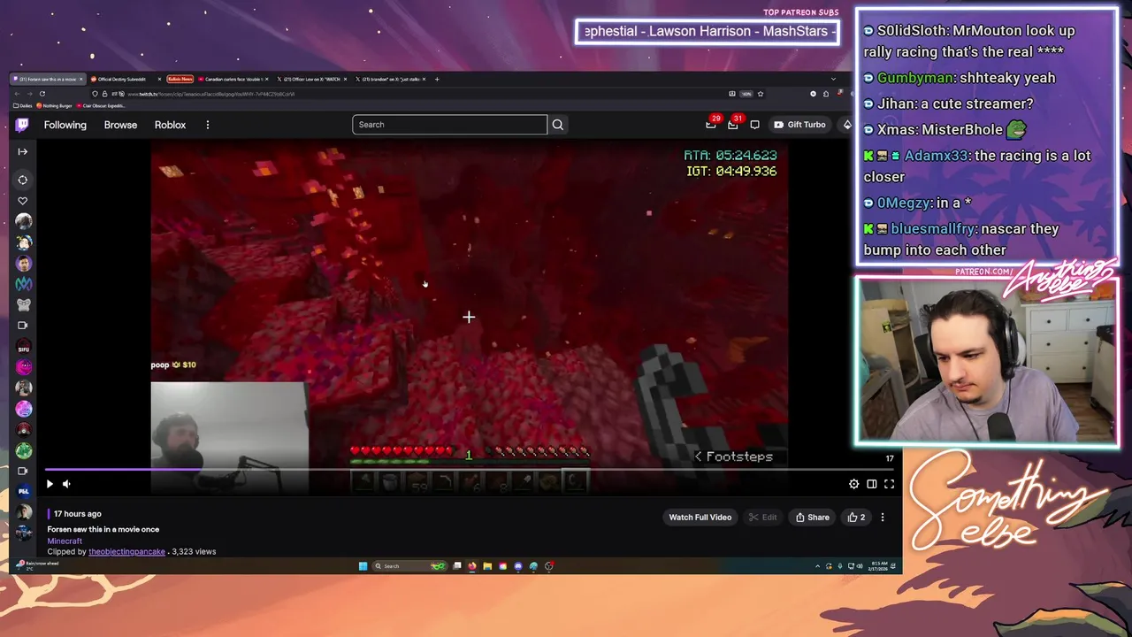Open Discord from the taskbar
This screenshot has width=1132, height=637.
(x=518, y=566)
